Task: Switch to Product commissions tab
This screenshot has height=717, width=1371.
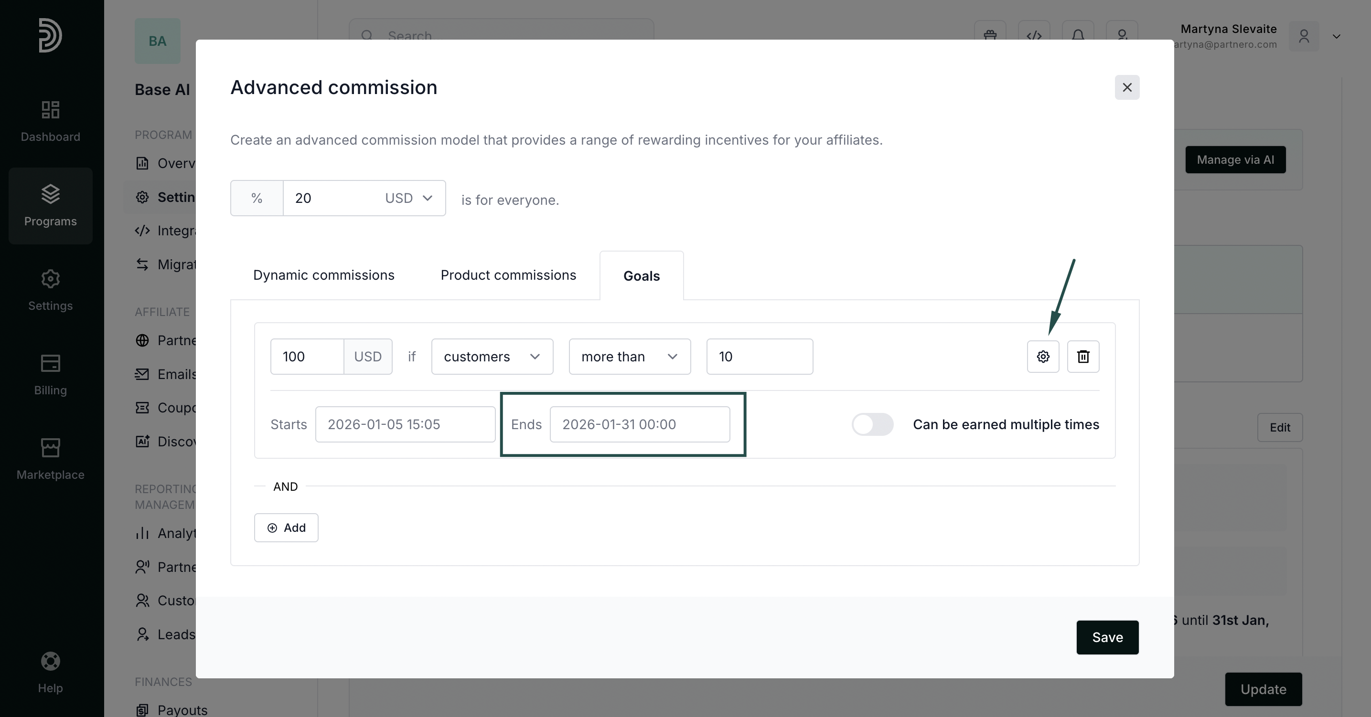Action: click(508, 275)
